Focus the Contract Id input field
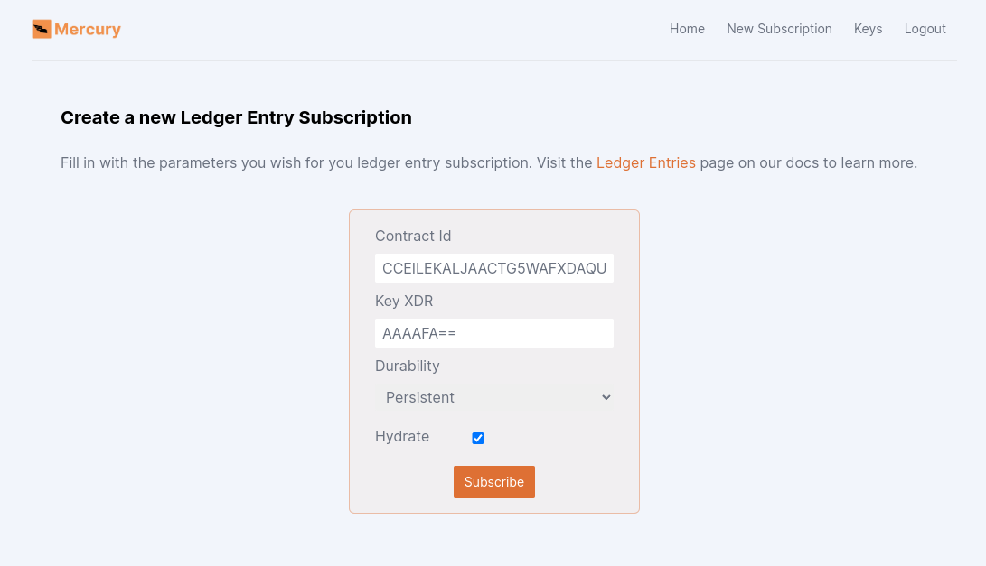The width and height of the screenshot is (986, 566). (x=493, y=268)
